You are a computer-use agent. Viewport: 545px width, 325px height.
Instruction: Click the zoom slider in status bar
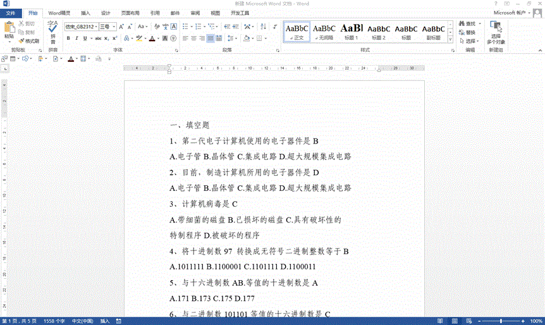point(499,321)
